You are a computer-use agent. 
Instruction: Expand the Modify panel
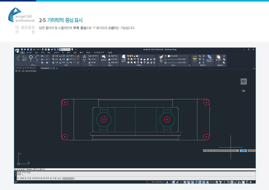point(66,65)
